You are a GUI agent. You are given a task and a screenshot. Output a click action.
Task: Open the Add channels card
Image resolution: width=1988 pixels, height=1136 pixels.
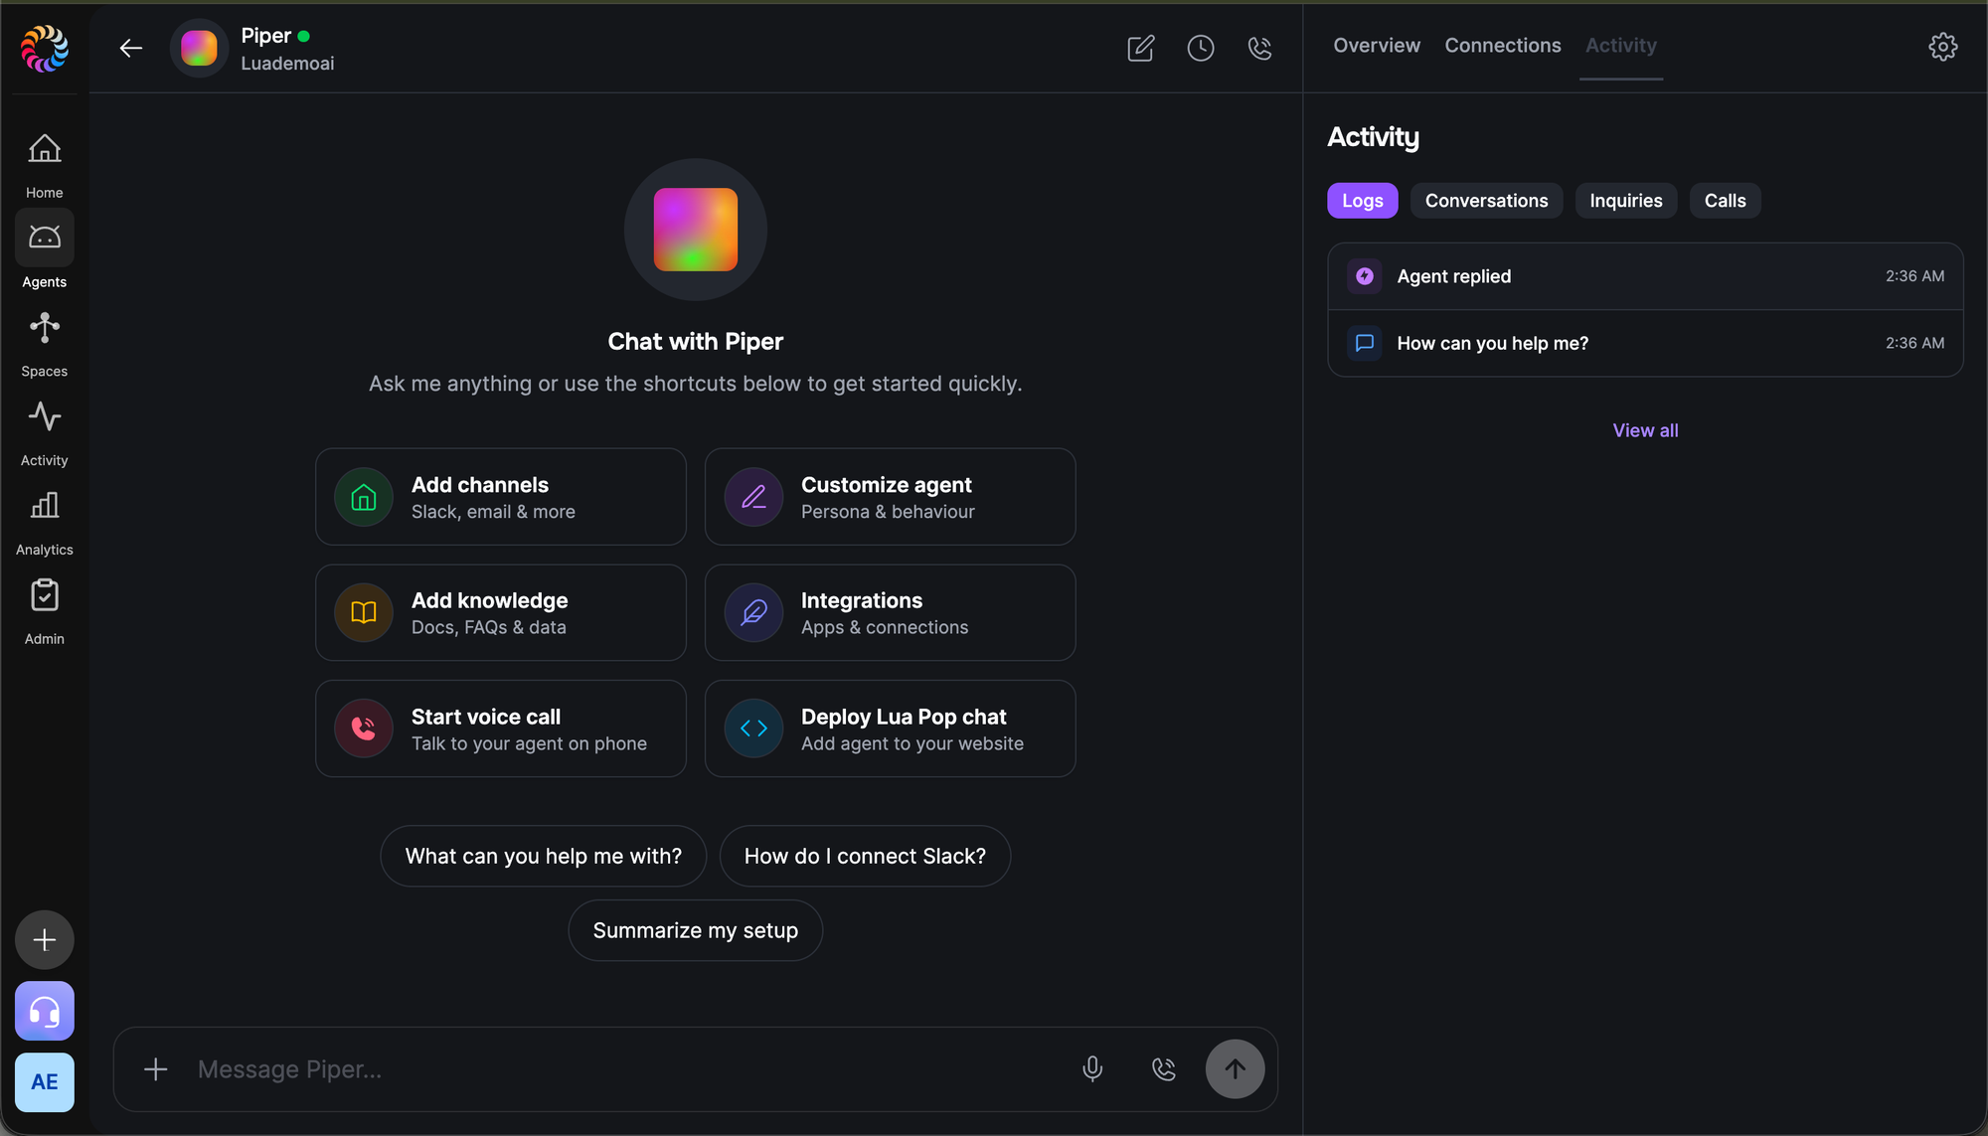[501, 497]
